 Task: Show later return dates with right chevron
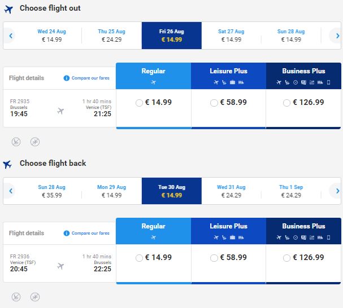coord(337,191)
